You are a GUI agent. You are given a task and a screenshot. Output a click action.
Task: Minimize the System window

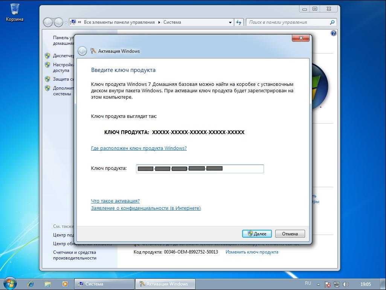click(x=305, y=9)
